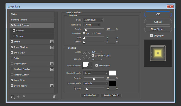The image size is (181, 106).
Task: Add another Stroke with plus icon
Action: click(52, 42)
